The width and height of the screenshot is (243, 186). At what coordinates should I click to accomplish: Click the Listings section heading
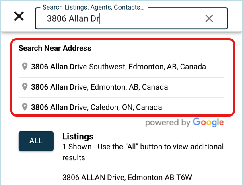pyautogui.click(x=78, y=137)
